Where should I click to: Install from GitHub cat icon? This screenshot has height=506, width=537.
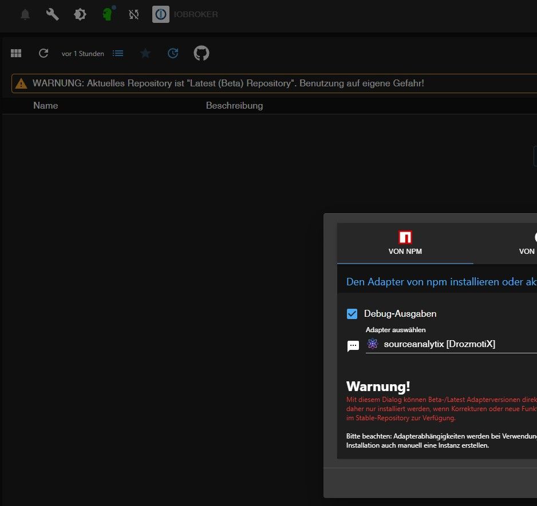click(x=202, y=53)
